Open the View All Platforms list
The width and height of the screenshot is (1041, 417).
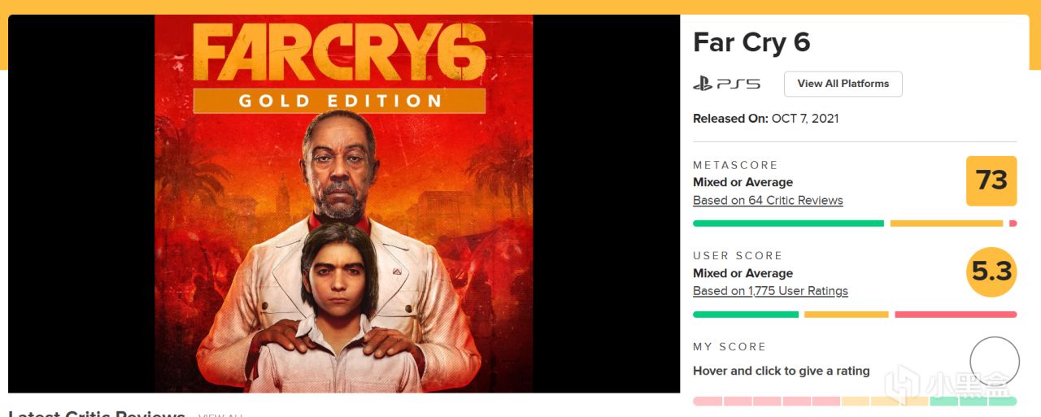point(843,84)
